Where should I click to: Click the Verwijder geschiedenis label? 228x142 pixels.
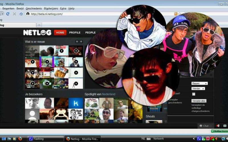pyautogui.click(x=175, y=101)
